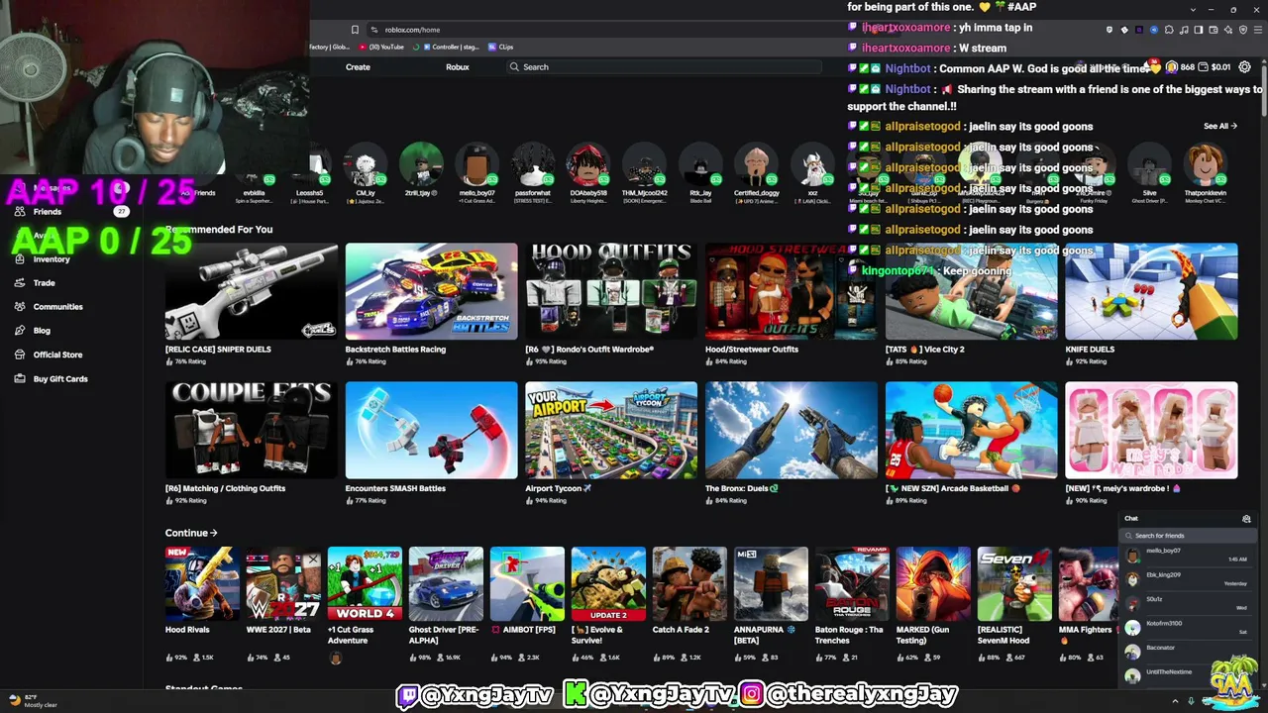The image size is (1268, 713).
Task: Open the MARKED Gun Testing thumbnail
Action: click(x=933, y=583)
